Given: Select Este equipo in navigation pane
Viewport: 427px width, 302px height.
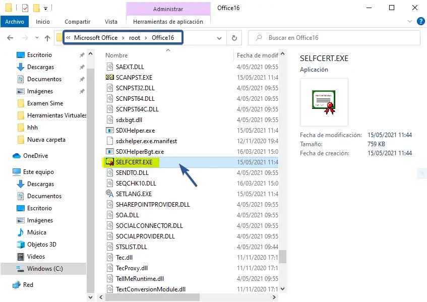Looking at the screenshot, I should click(x=38, y=172).
